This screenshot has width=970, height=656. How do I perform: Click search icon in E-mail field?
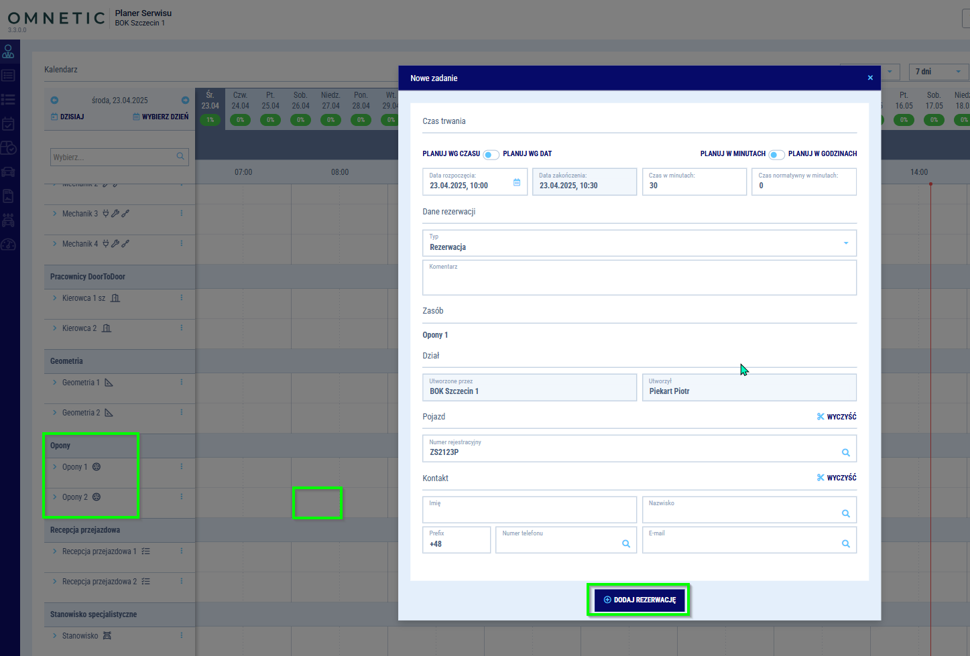845,544
